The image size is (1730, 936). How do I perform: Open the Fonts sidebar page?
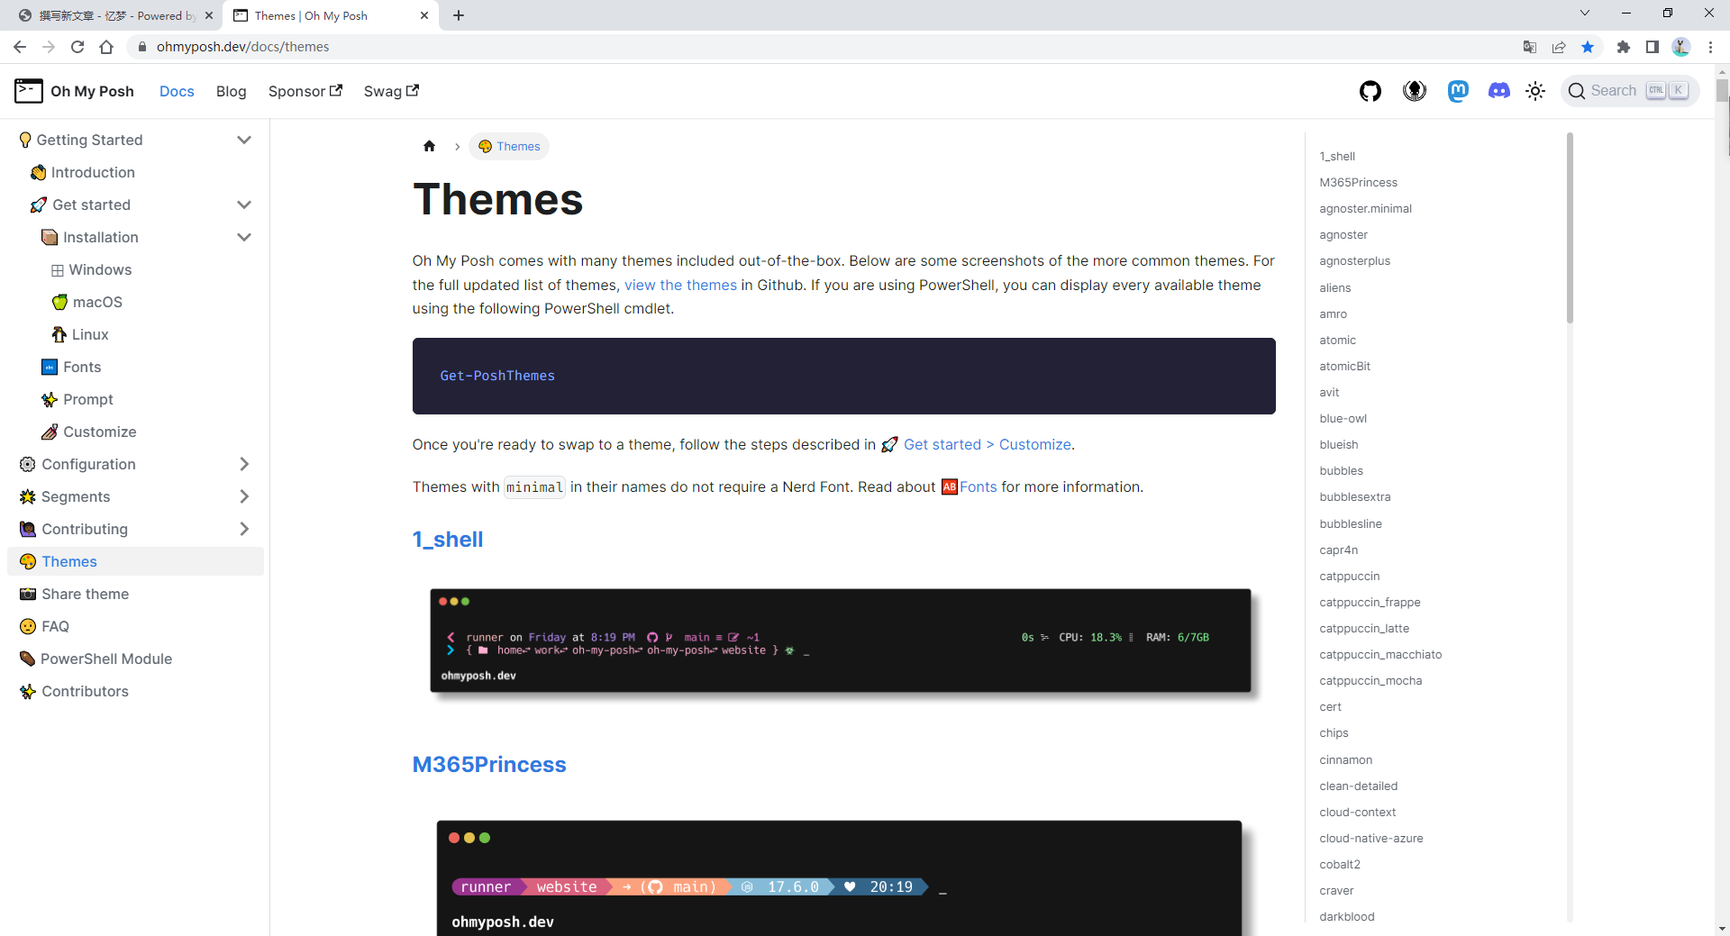71,367
